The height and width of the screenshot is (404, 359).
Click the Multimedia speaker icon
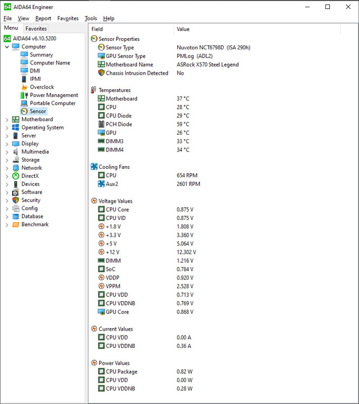point(16,151)
